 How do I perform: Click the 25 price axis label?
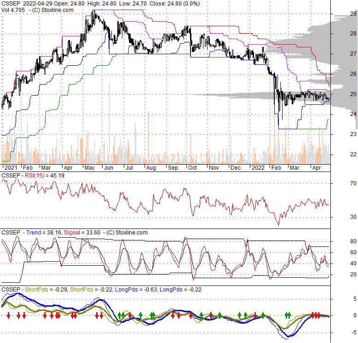click(x=353, y=94)
